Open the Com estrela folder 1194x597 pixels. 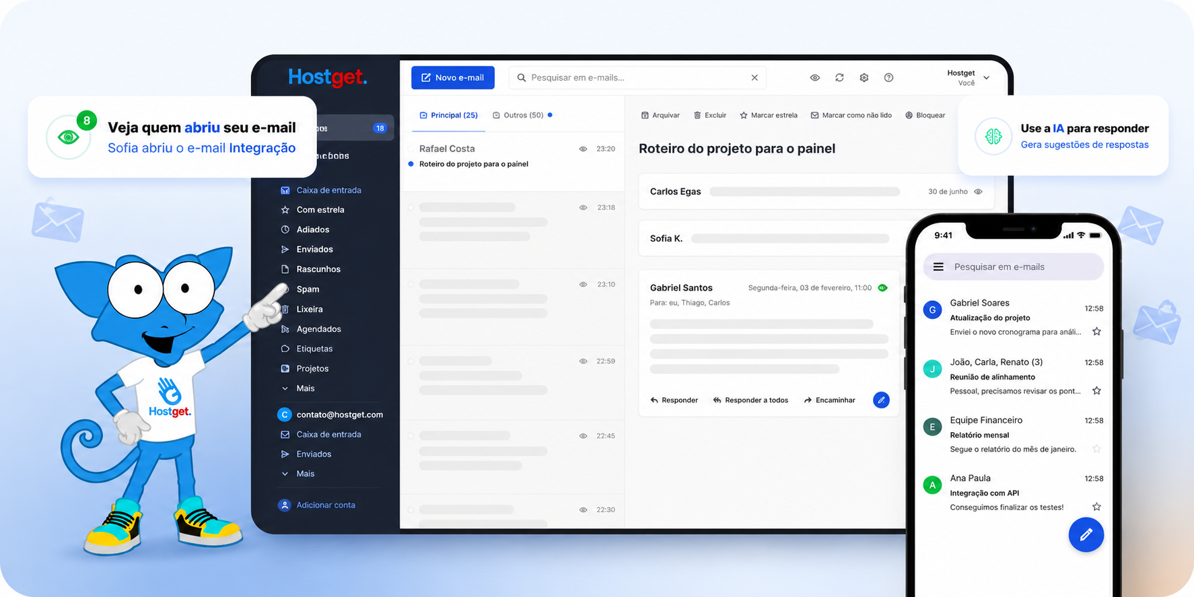313,209
